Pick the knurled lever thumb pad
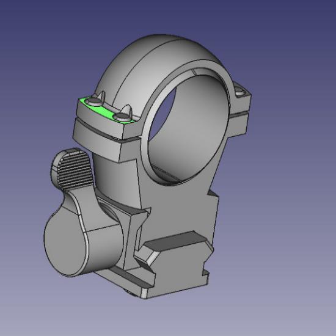336x336 pixels. pyautogui.click(x=75, y=171)
